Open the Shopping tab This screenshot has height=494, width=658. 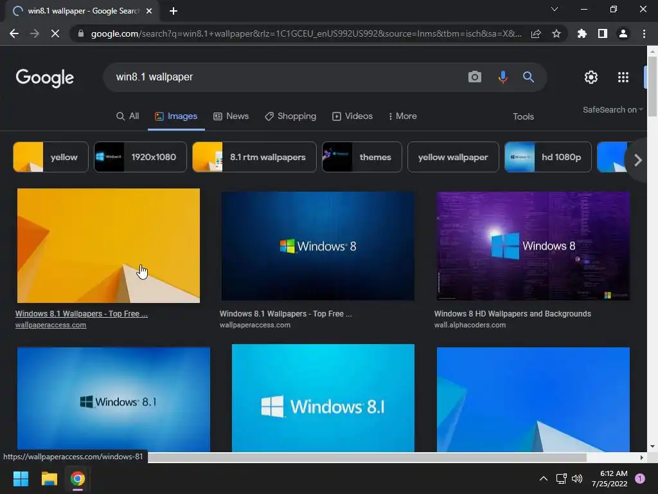click(290, 116)
